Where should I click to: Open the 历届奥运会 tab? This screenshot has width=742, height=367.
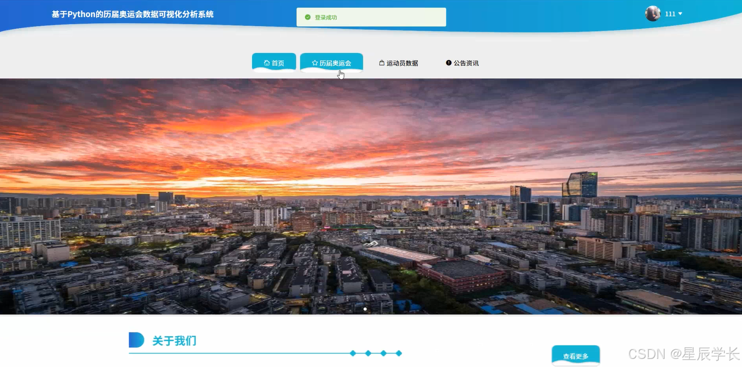331,63
